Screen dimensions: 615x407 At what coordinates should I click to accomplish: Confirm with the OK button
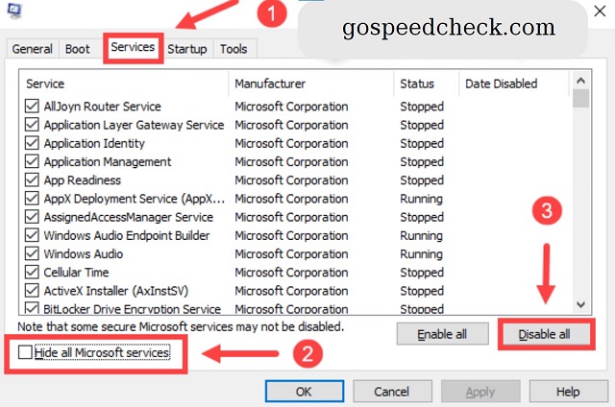[305, 392]
